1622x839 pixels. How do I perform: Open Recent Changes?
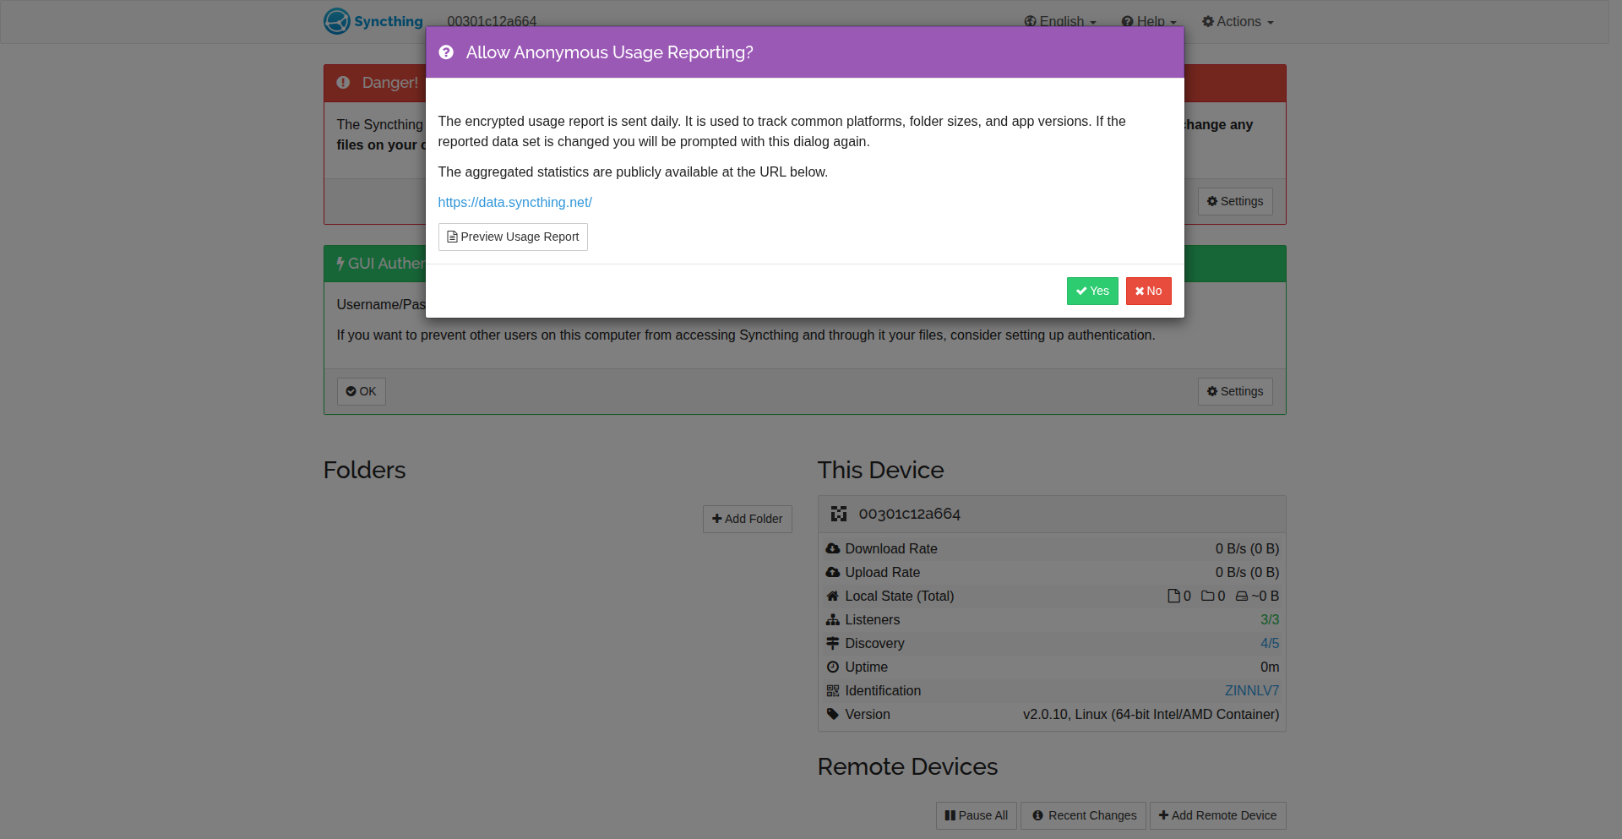[1083, 815]
